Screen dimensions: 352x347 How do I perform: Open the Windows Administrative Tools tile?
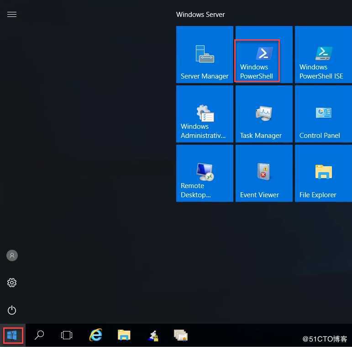205,114
